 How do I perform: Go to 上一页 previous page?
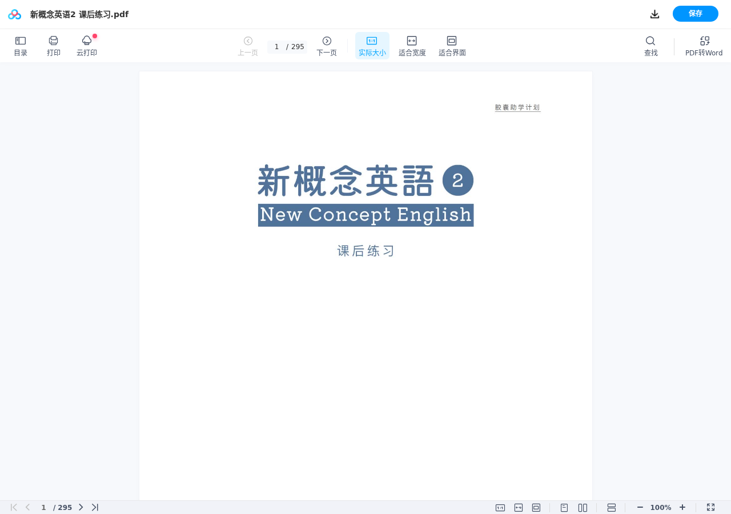pos(248,46)
